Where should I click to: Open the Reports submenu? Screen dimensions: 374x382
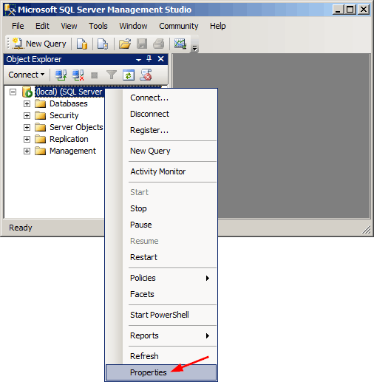pyautogui.click(x=161, y=335)
